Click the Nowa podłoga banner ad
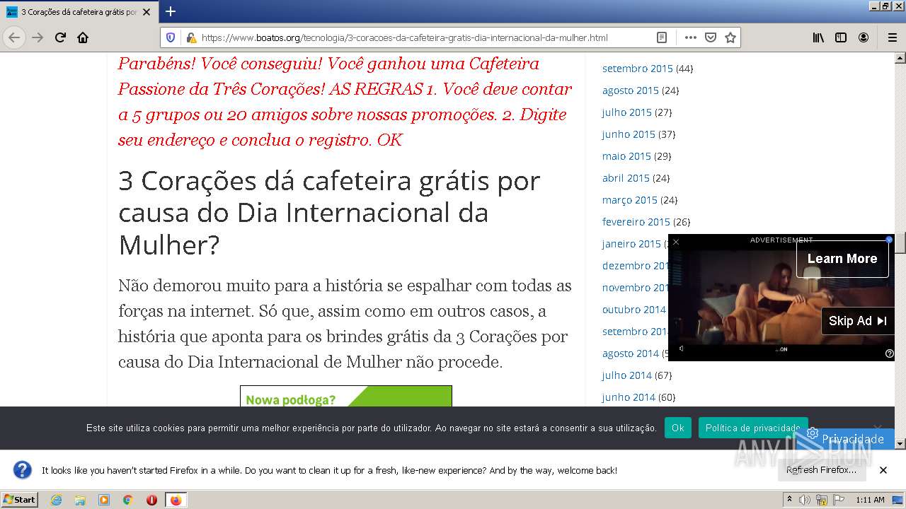The width and height of the screenshot is (906, 509). pos(346,396)
